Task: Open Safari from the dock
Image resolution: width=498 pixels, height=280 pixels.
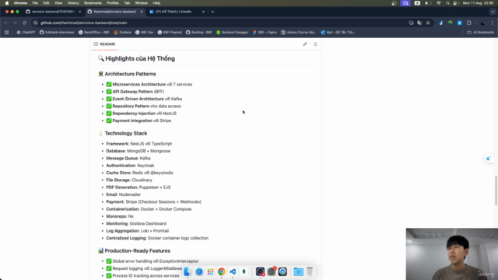Action: coord(199,271)
